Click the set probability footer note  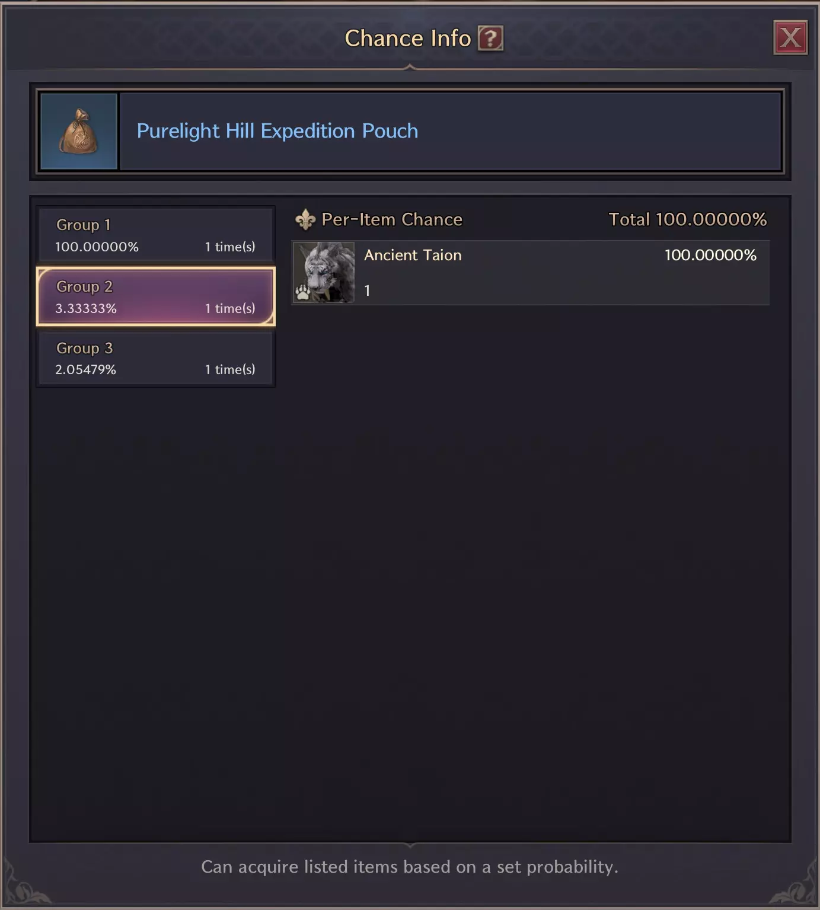click(410, 867)
